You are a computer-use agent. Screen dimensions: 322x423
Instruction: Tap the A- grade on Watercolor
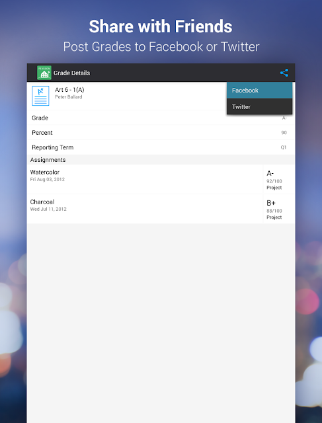click(x=270, y=173)
